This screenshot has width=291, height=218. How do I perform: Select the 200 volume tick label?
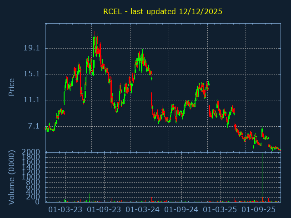coord(34,197)
